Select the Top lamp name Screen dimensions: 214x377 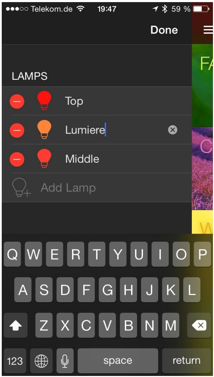[74, 102]
